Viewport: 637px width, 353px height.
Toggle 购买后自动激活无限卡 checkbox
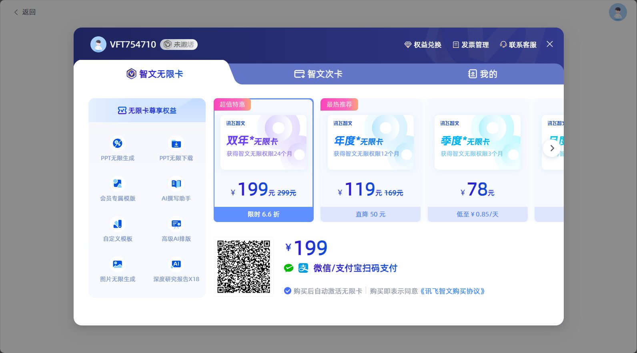[x=287, y=291]
